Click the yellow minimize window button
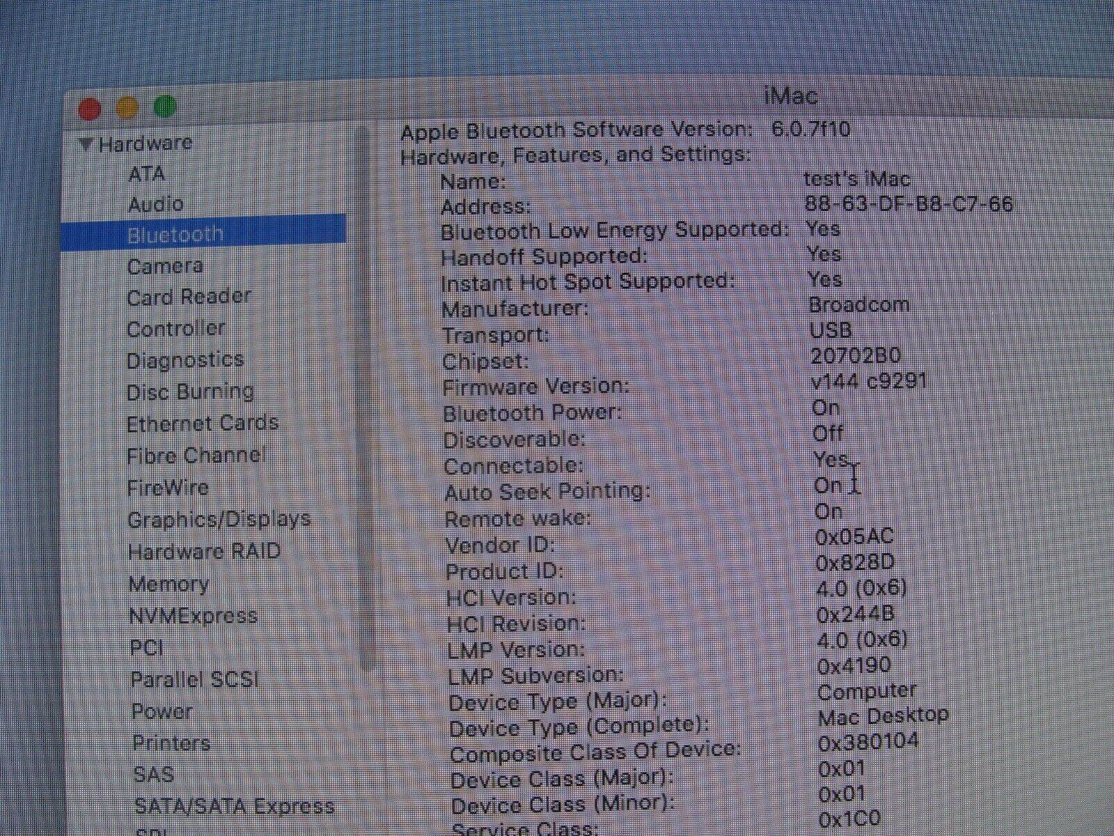This screenshot has width=1114, height=836. point(127,108)
